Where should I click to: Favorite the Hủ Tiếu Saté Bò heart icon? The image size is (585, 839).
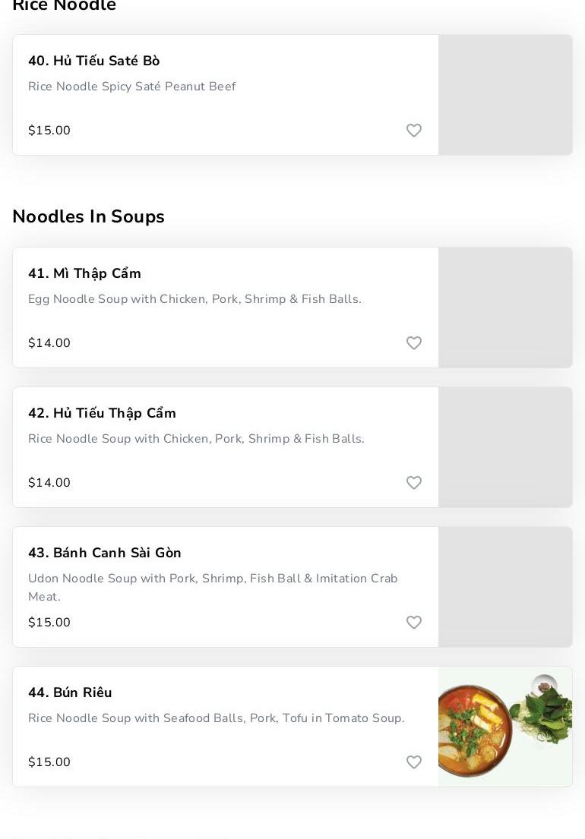click(x=414, y=131)
